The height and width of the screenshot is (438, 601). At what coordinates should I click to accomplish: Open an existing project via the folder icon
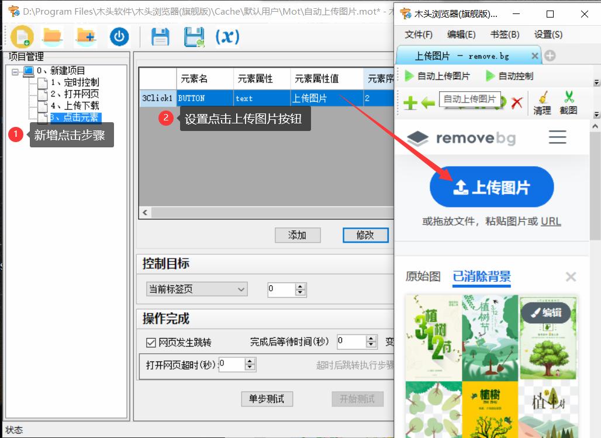click(x=52, y=36)
